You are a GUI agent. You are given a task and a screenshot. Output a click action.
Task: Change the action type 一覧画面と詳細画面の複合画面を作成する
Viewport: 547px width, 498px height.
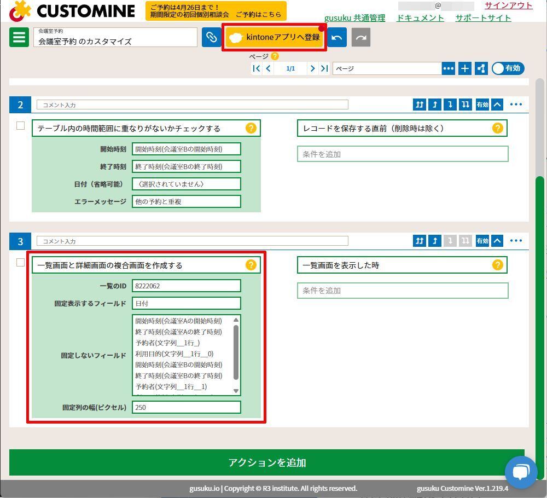146,265
